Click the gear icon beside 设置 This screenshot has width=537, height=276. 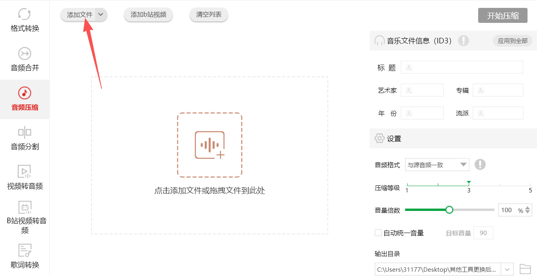coord(379,138)
